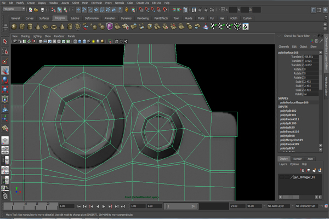Viewport: 329px width, 219px height.
Task: Toggle select by hierarchy mode
Action: coord(53,10)
